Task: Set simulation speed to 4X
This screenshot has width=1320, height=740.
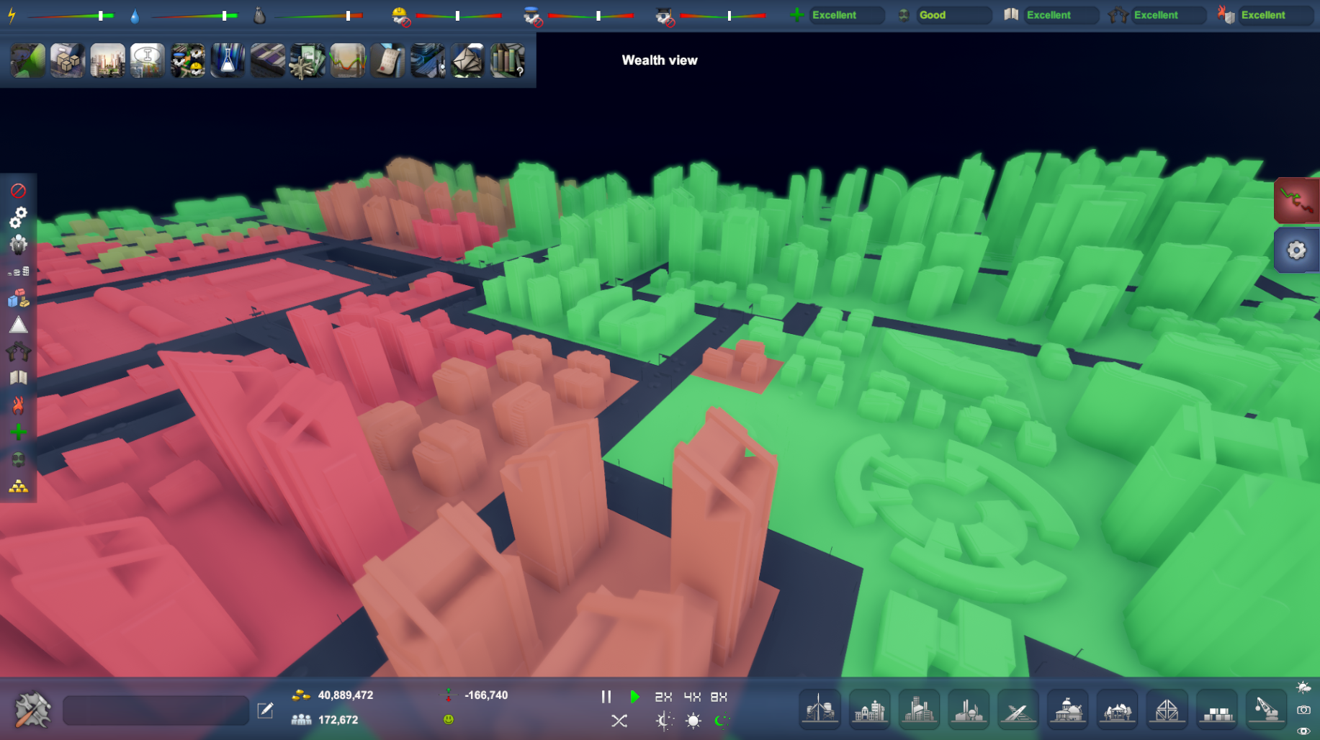Action: click(692, 697)
